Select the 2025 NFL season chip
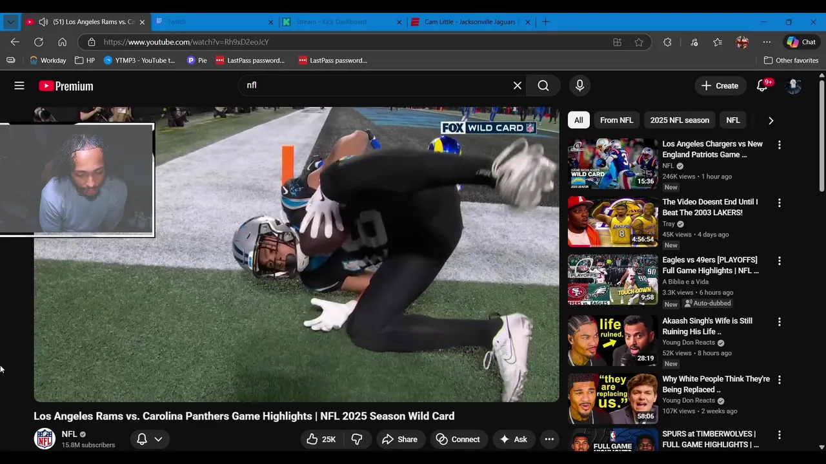The width and height of the screenshot is (826, 464). pos(680,121)
